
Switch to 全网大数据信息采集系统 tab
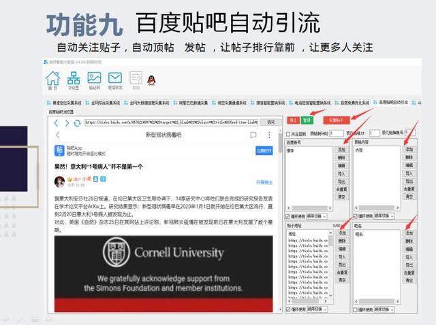coord(146,103)
